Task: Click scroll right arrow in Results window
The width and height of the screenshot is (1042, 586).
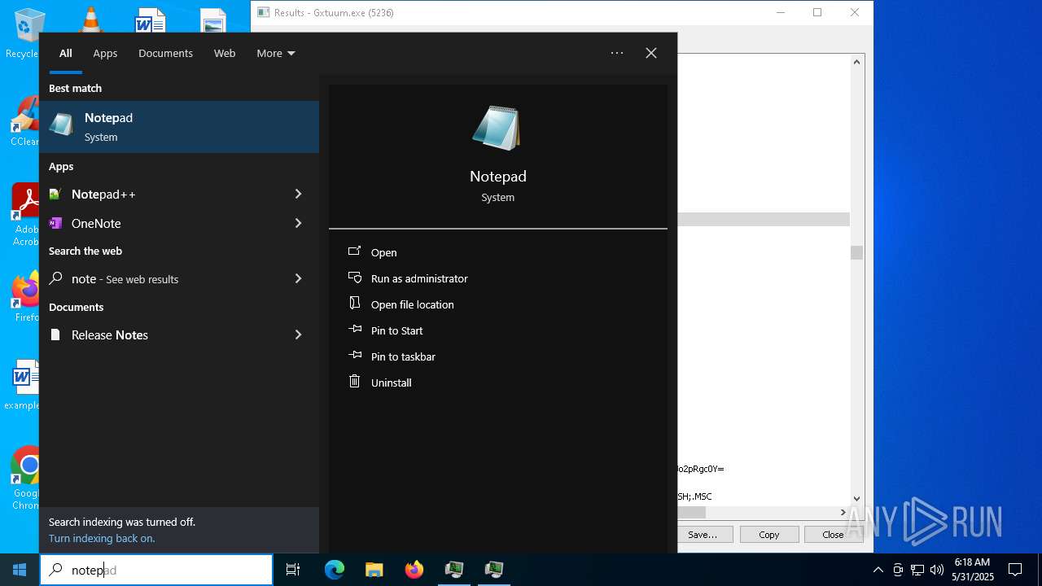Action: [843, 512]
